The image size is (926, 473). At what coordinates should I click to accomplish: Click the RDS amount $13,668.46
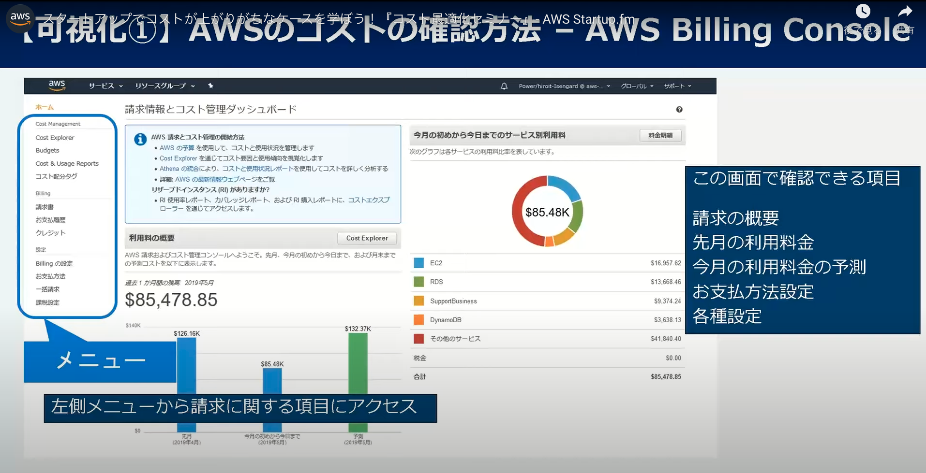pyautogui.click(x=666, y=282)
